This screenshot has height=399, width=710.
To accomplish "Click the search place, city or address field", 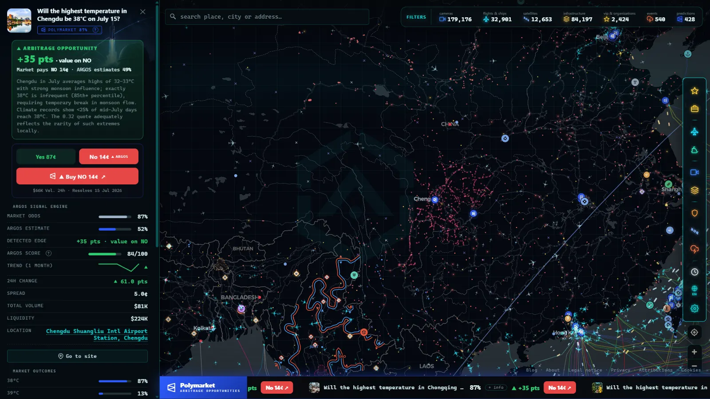I will pos(267,17).
